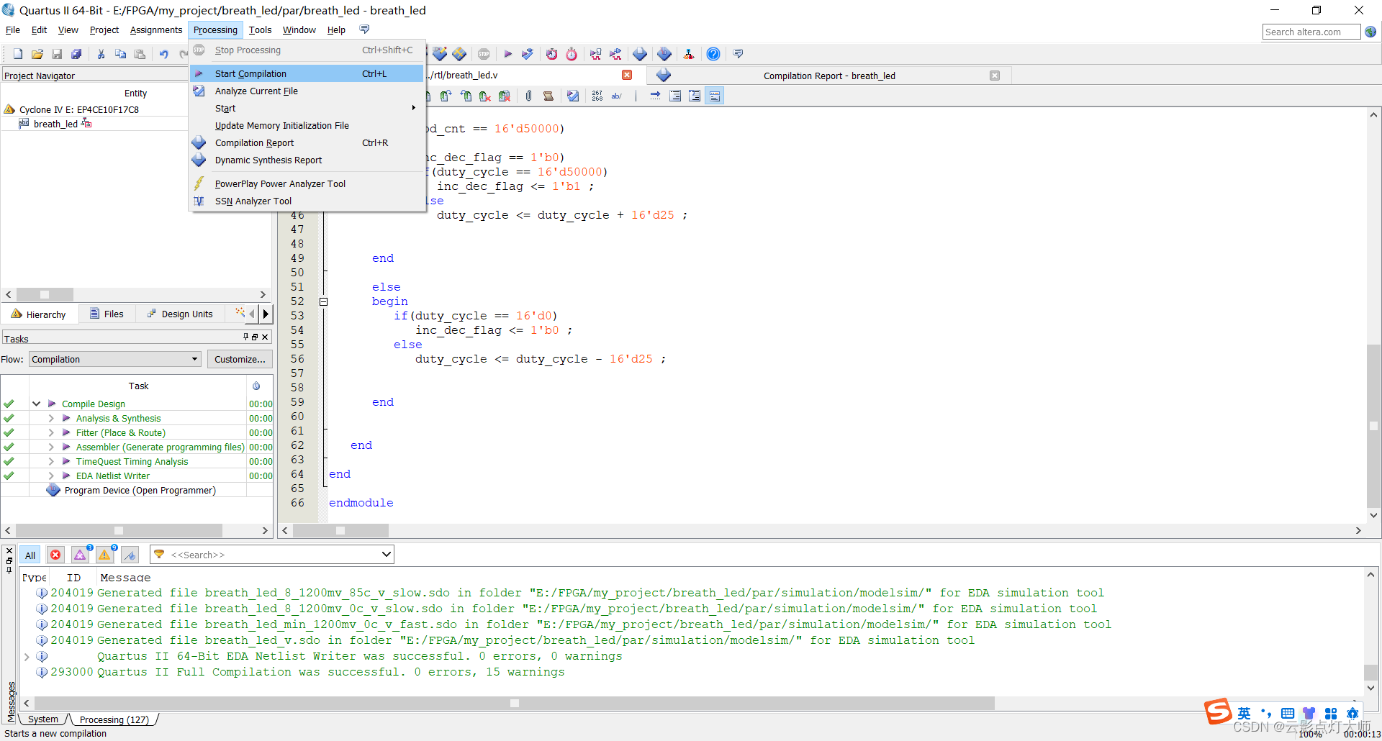The width and height of the screenshot is (1382, 741).
Task: Switch to Processing (127) messages tab
Action: point(114,719)
